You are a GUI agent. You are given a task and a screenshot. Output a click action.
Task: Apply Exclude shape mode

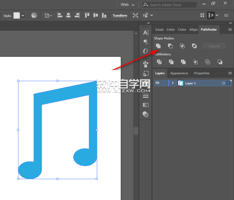(194, 46)
